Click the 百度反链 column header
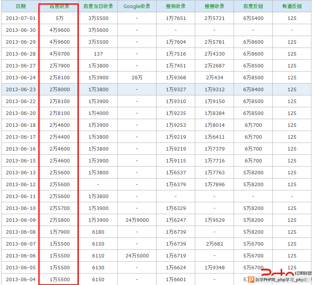The width and height of the screenshot is (313, 285). 253,7
